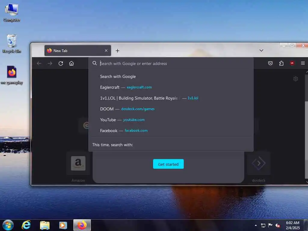Open the DOOM dosdeck.com/games suggestion
Image resolution: width=308 pixels, height=231 pixels.
click(x=171, y=109)
